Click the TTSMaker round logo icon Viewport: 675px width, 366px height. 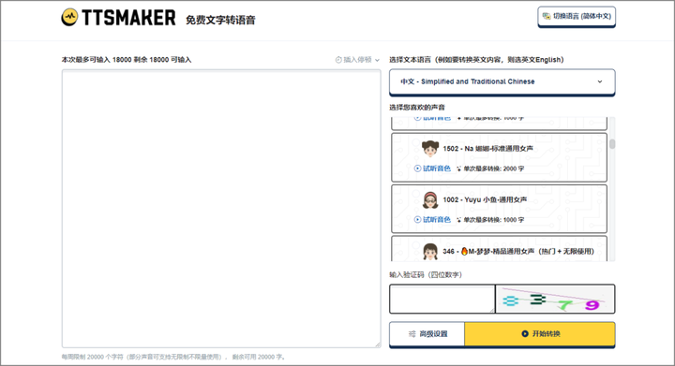point(69,17)
